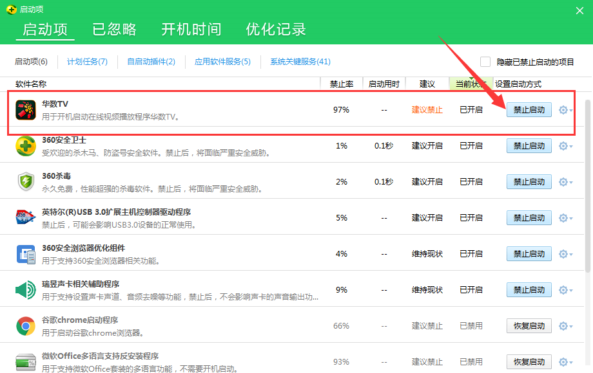Enable 隐藏已禁止启动的项目 checkbox
Image resolution: width=593 pixels, height=373 pixels.
[485, 62]
